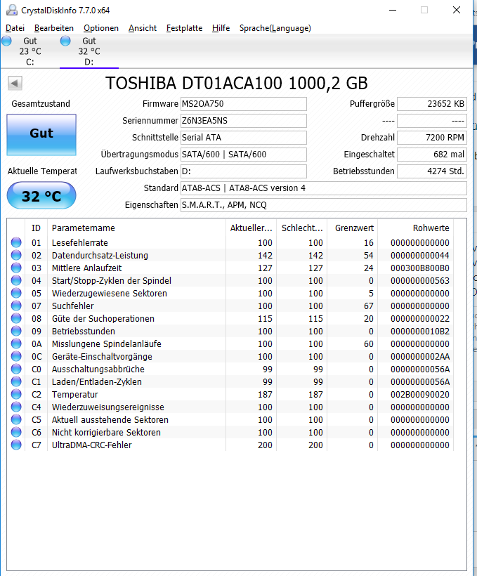The height and width of the screenshot is (576, 477).
Task: Click raw value 000300B800B0
Action: [420, 268]
